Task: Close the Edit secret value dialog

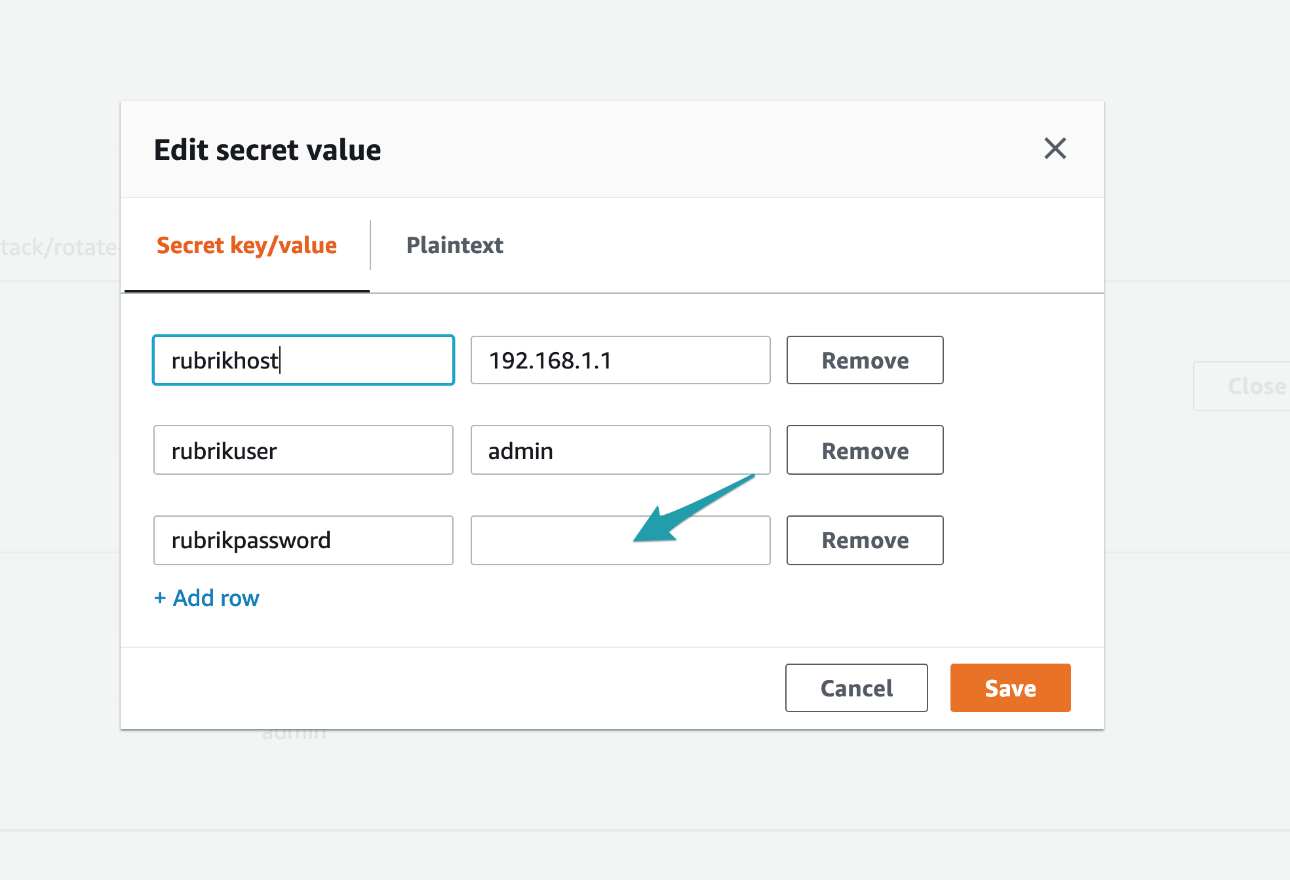Action: point(1055,150)
